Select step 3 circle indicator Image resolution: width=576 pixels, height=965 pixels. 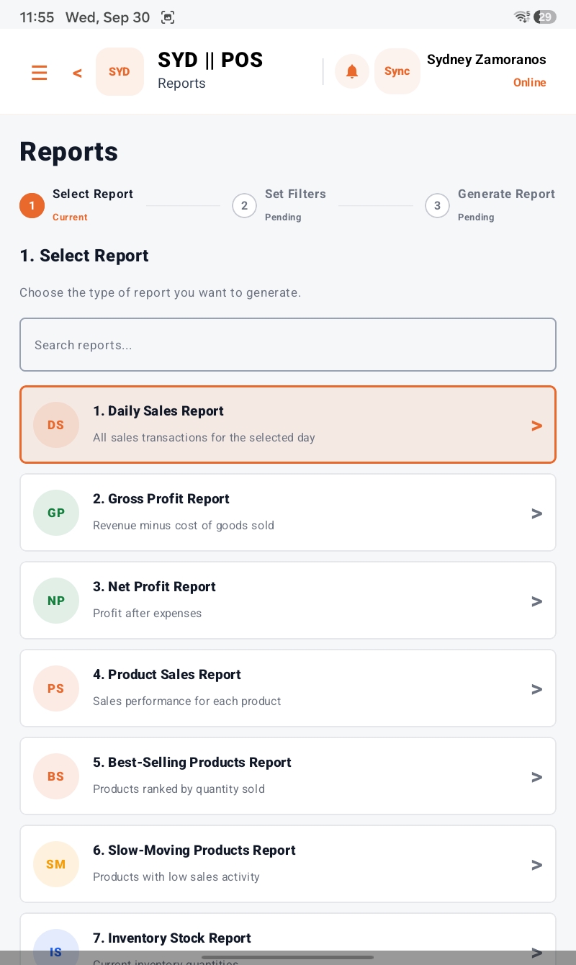pos(437,206)
